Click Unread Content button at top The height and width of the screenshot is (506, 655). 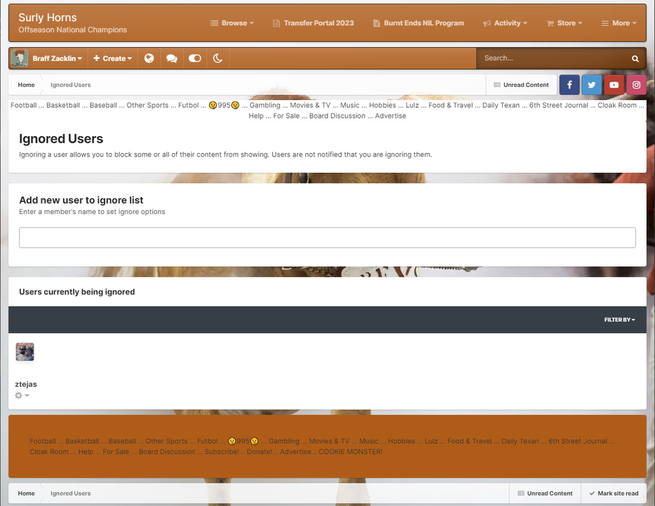(x=521, y=85)
